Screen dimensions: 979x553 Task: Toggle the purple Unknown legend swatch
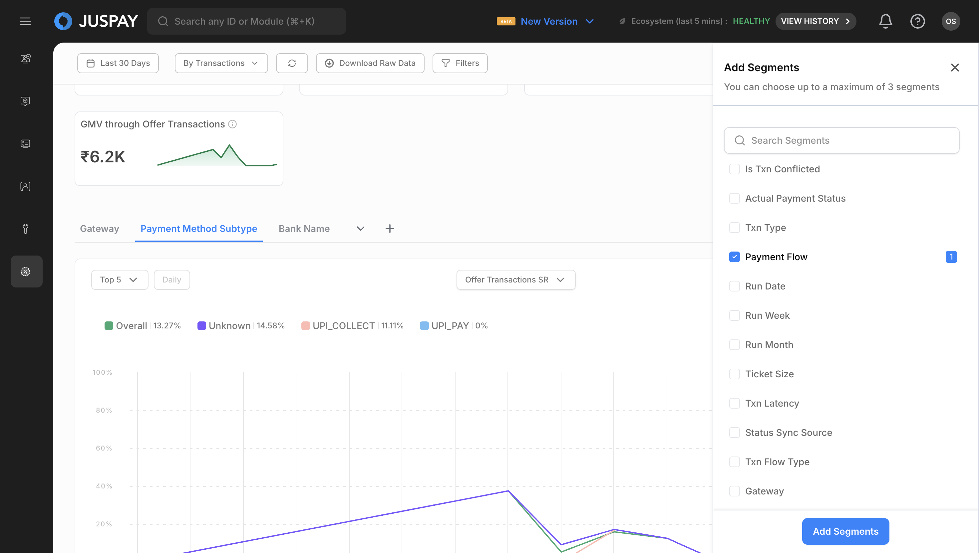201,325
